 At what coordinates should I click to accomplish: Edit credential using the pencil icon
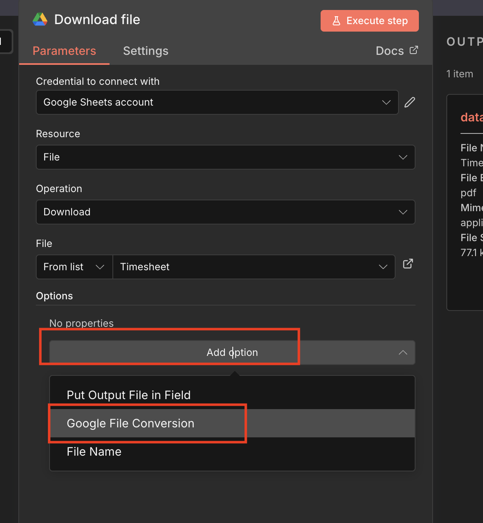pyautogui.click(x=410, y=102)
